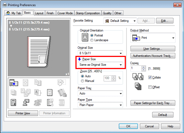Open the Original Size dropdown
Screen dimensions: 184x133
[x=100, y=53]
